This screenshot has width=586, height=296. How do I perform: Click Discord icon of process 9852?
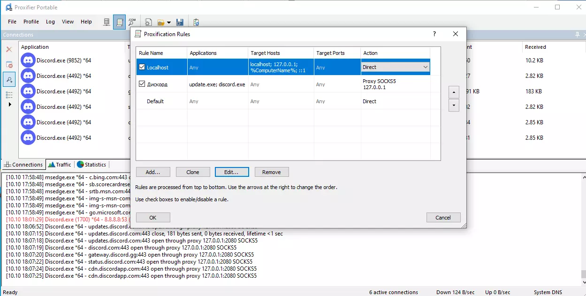[28, 60]
